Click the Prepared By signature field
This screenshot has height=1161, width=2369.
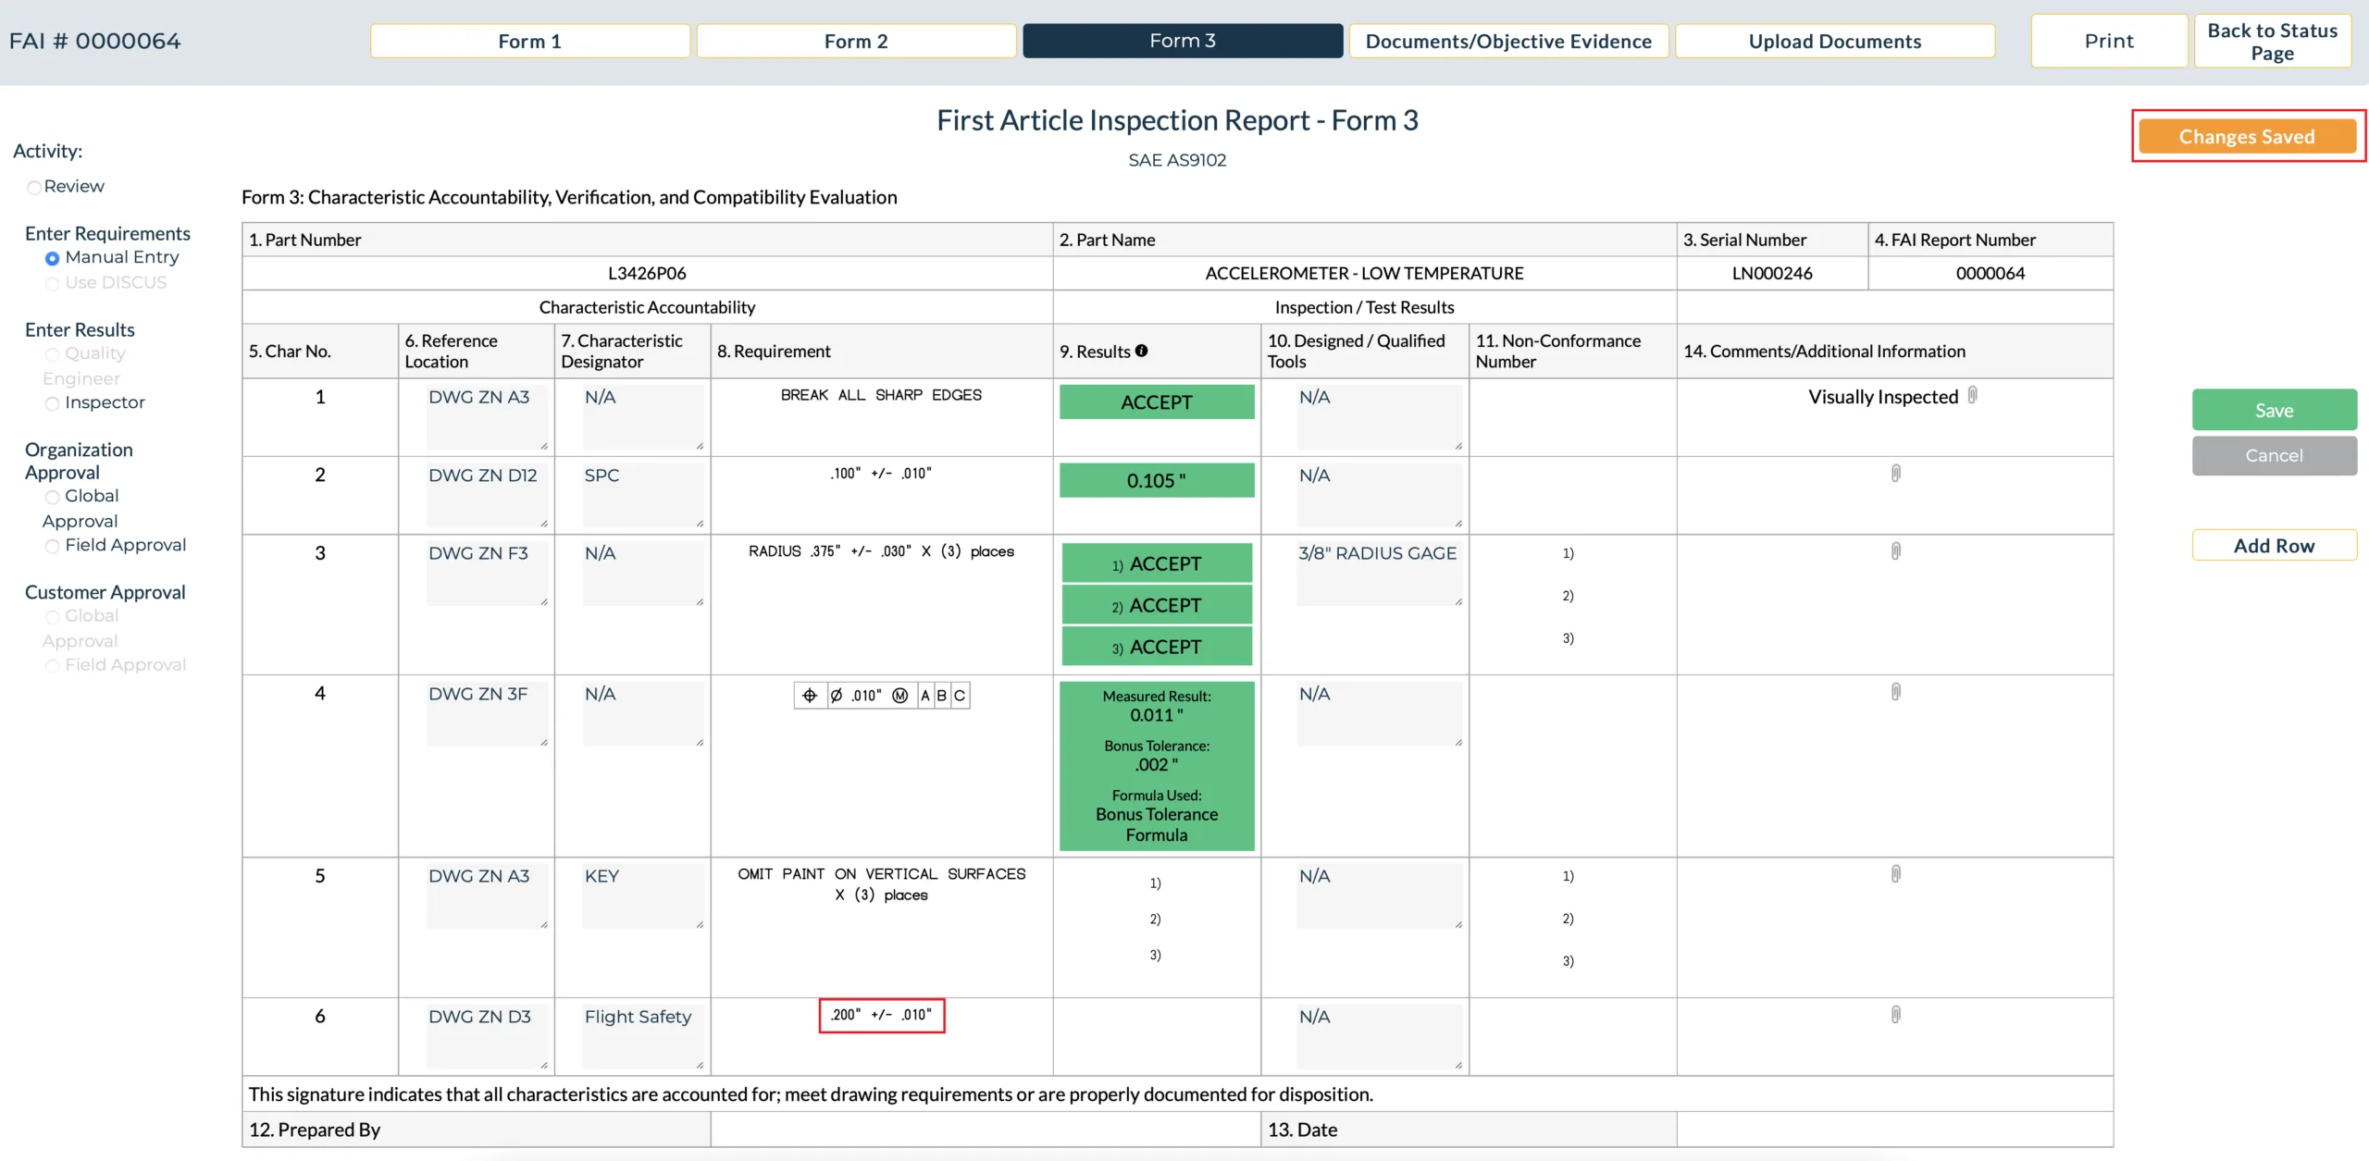click(x=986, y=1130)
